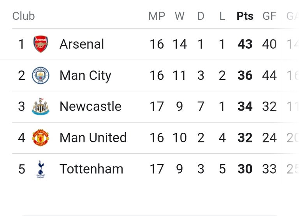Click the Pts column header
The width and height of the screenshot is (299, 216).
tap(245, 16)
